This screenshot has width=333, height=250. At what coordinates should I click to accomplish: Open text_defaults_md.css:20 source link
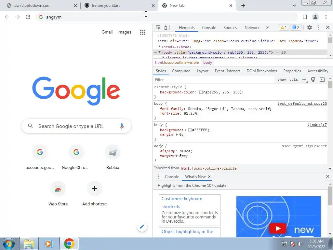click(x=302, y=104)
